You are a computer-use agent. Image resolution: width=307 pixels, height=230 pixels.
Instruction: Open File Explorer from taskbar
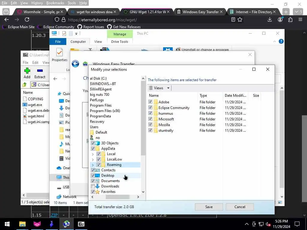coord(22,224)
